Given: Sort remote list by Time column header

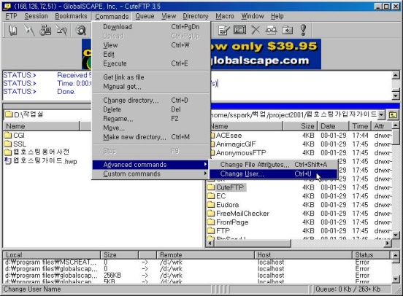Looking at the screenshot, I should coord(360,126).
